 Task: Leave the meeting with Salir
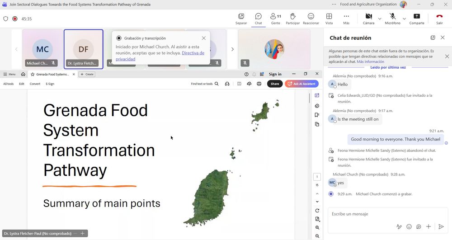pyautogui.click(x=439, y=19)
